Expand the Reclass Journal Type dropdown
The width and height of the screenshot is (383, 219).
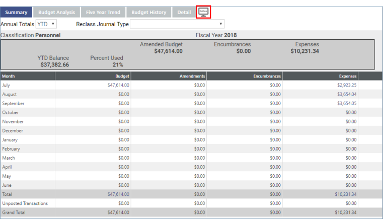177,24
